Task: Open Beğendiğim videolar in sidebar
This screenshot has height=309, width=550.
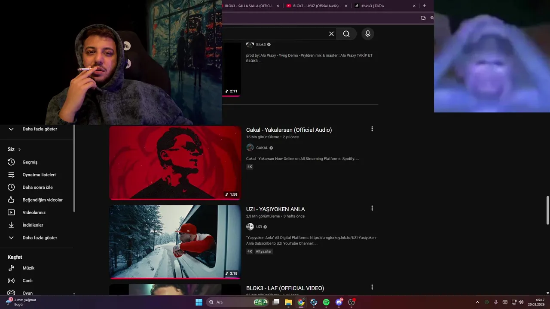Action: coord(43,200)
